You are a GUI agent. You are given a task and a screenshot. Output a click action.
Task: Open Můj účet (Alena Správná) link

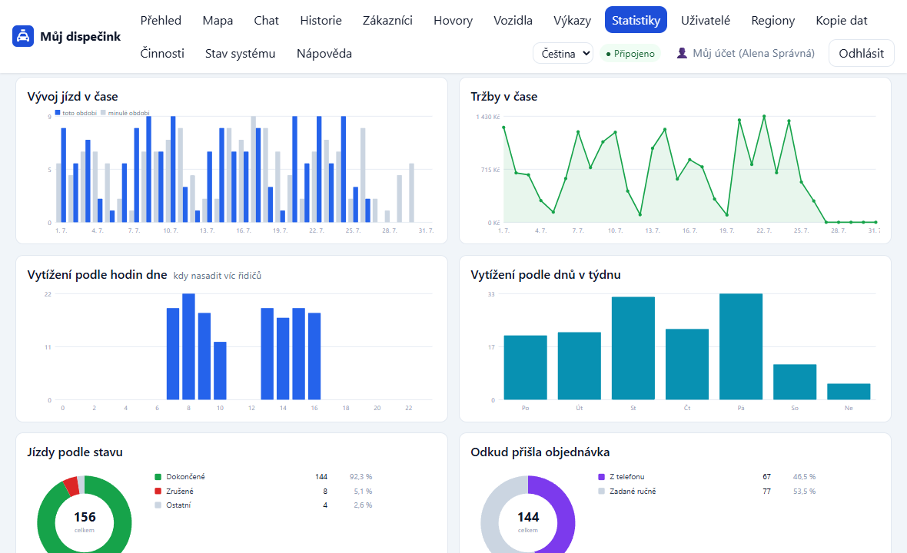[x=746, y=53]
